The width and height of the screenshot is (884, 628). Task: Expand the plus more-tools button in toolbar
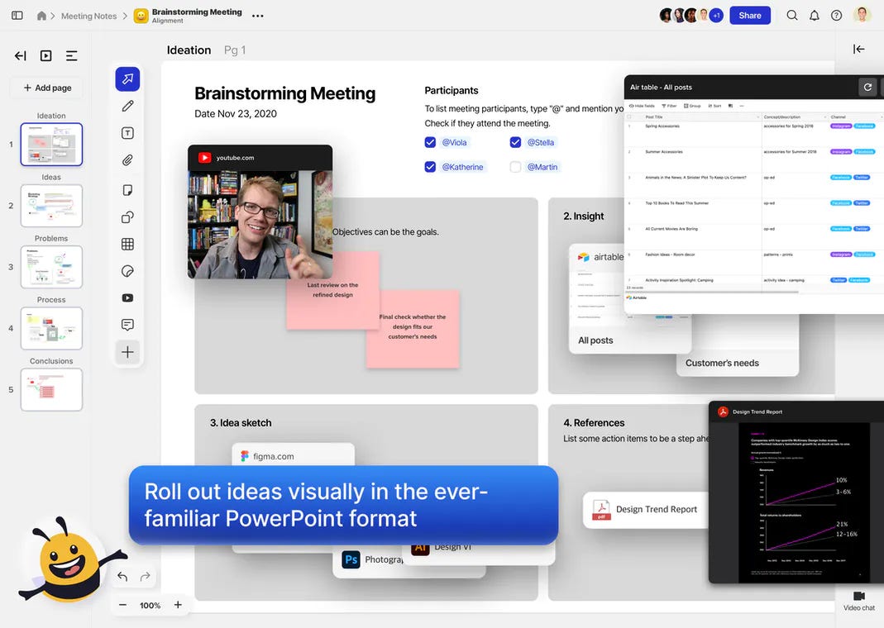127,352
